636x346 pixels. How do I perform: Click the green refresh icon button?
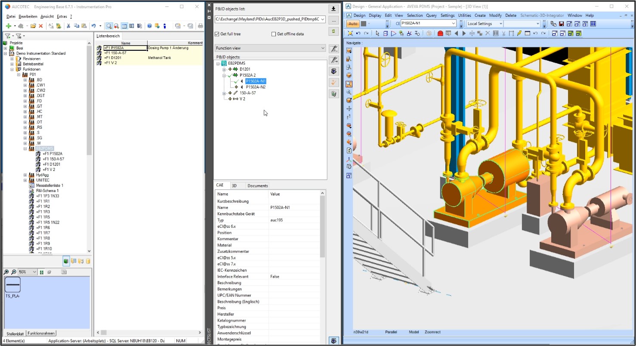pyautogui.click(x=333, y=31)
